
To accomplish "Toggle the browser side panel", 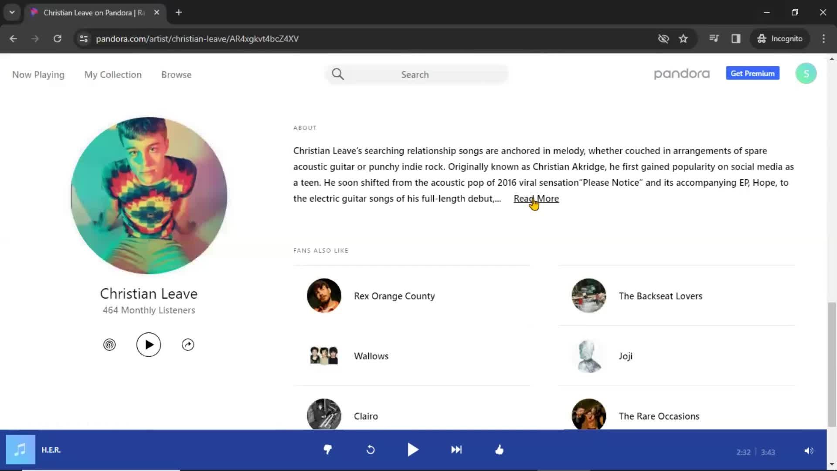I will pyautogui.click(x=736, y=38).
